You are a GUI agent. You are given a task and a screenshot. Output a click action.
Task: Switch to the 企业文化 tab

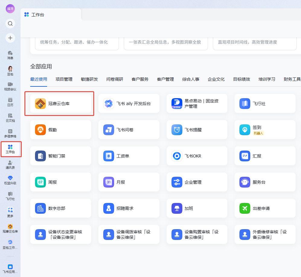click(x=216, y=79)
